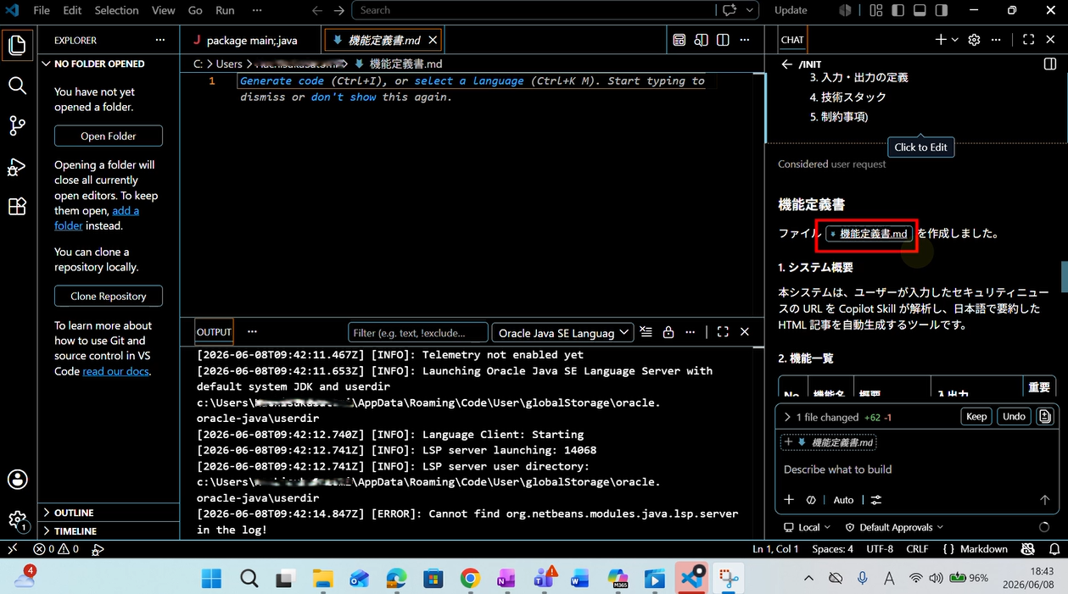Image resolution: width=1068 pixels, height=594 pixels.
Task: Focus the output Filter input field
Action: tap(418, 332)
